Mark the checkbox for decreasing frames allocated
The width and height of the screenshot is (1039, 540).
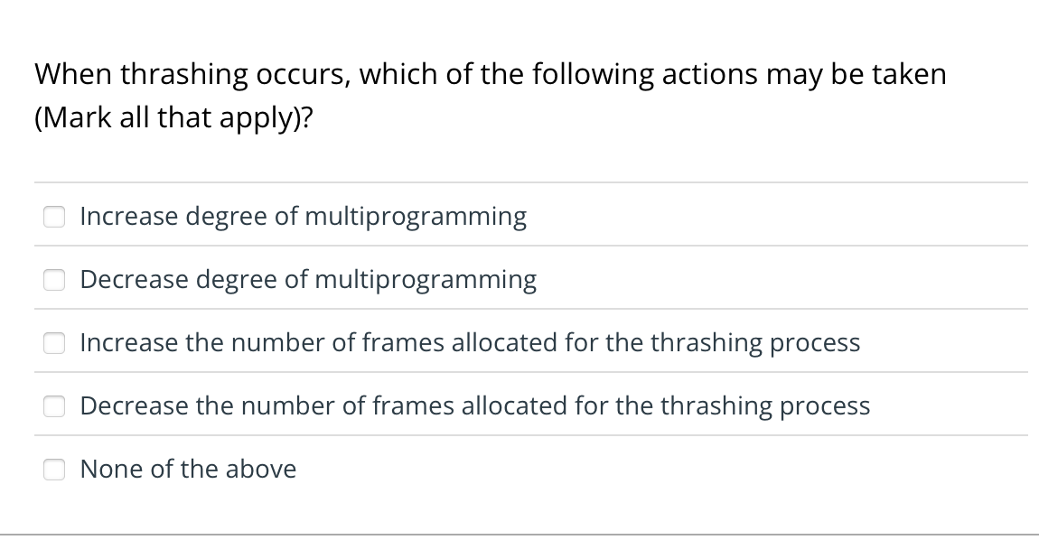click(x=54, y=406)
